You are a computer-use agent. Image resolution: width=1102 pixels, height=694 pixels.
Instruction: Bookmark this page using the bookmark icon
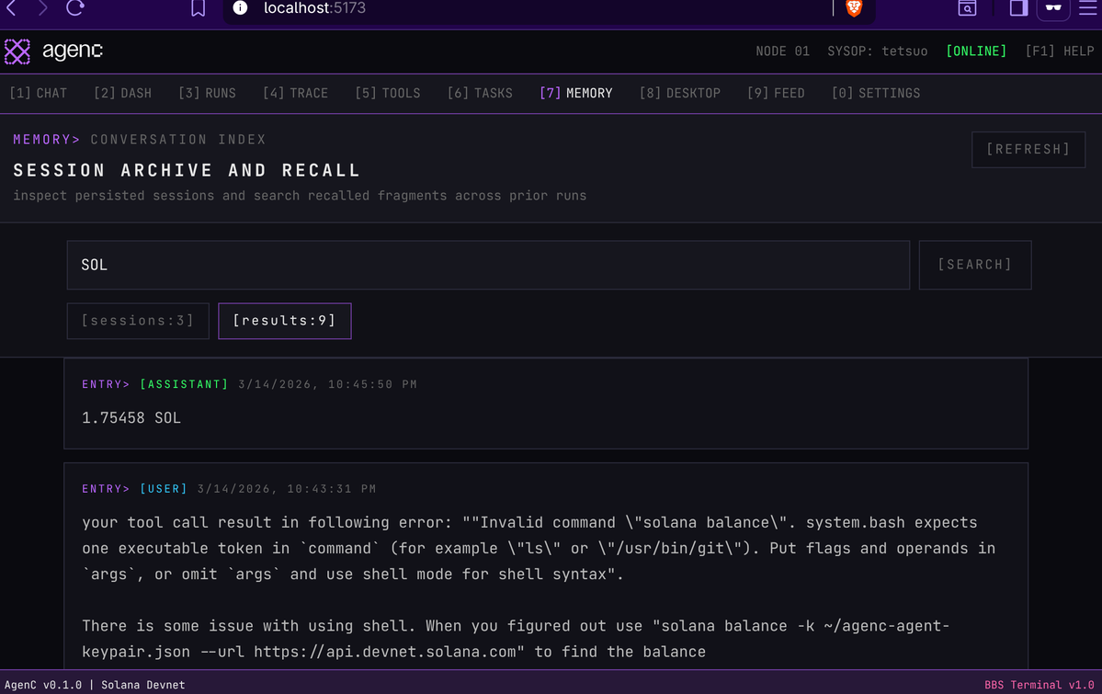[x=199, y=8]
